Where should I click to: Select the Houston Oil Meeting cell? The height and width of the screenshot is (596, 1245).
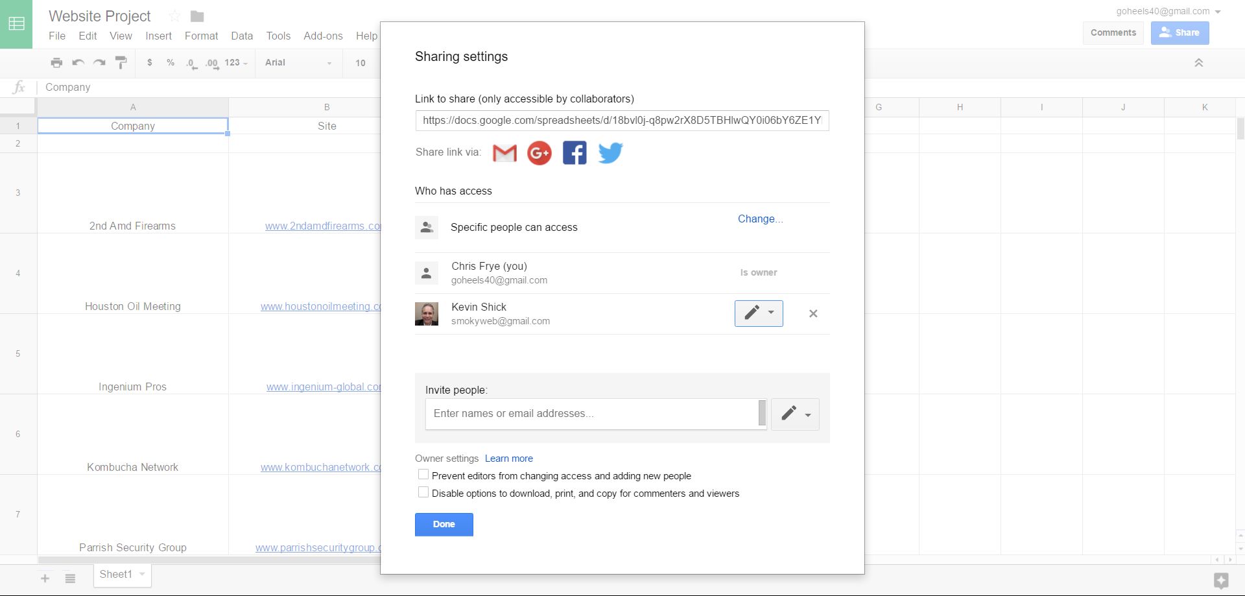click(133, 274)
